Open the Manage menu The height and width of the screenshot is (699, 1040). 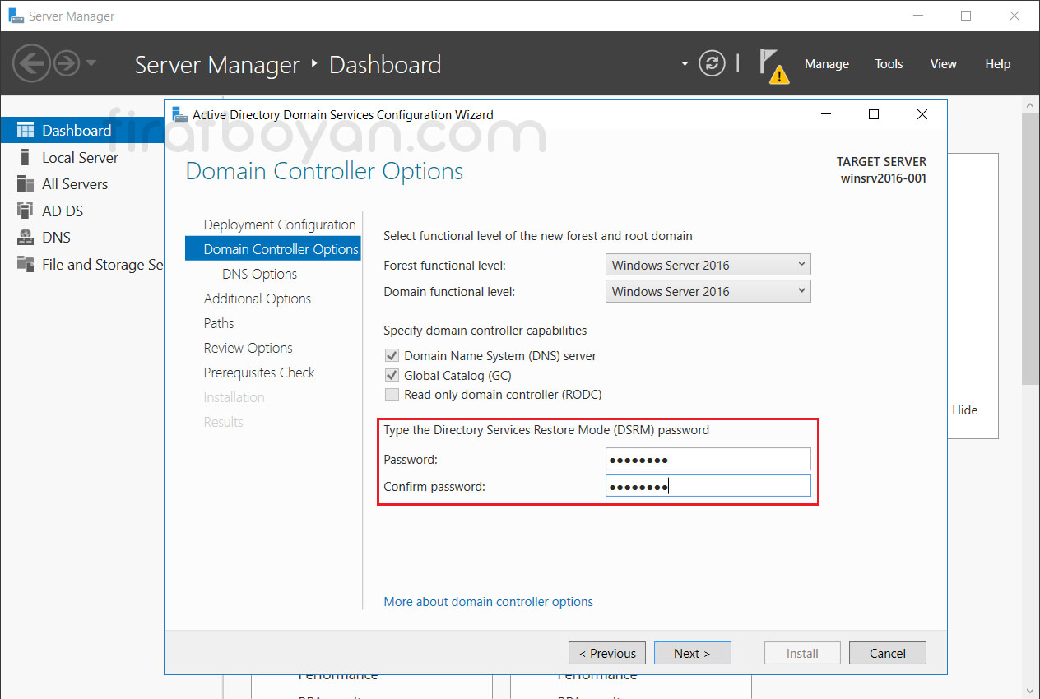(x=826, y=64)
